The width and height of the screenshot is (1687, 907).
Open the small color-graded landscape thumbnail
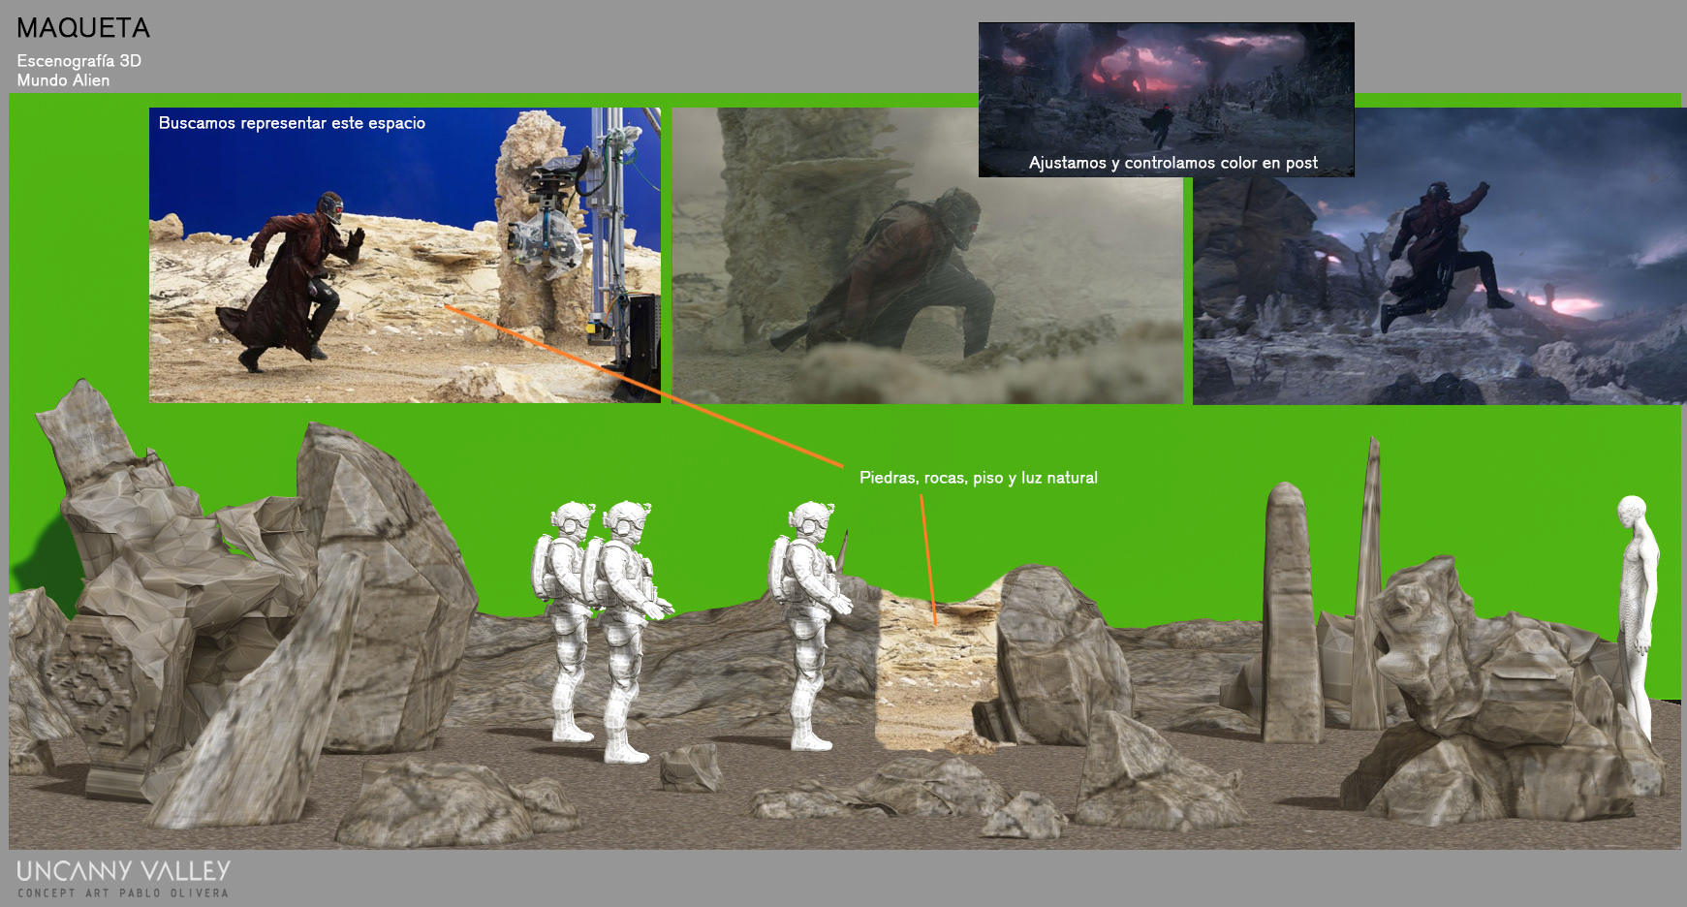(x=1167, y=99)
